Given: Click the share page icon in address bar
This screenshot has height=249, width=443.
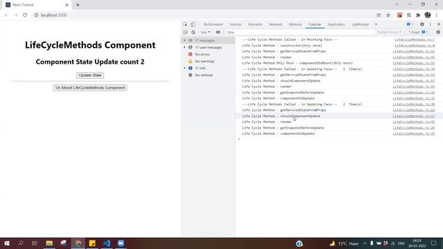Looking at the screenshot, I should [379, 15].
